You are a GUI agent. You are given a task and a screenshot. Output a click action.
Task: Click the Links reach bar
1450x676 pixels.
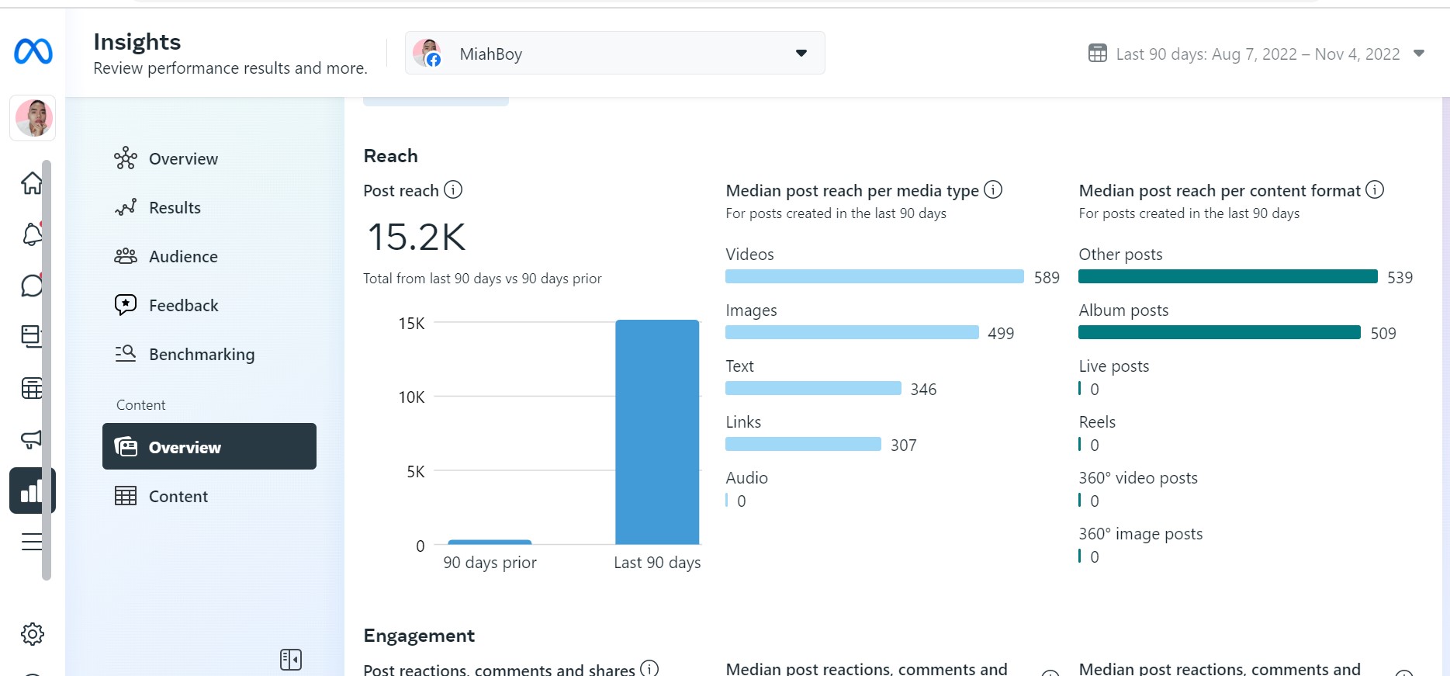coord(803,444)
